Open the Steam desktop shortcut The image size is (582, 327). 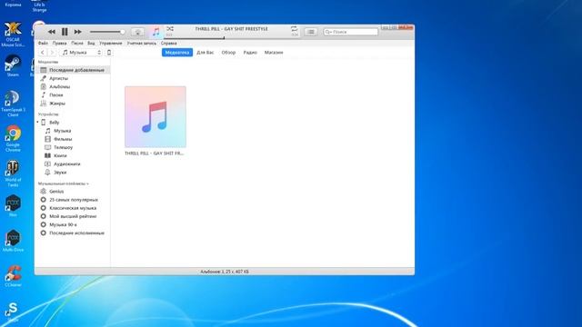(x=13, y=66)
